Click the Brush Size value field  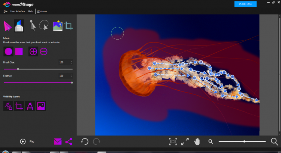(x=64, y=62)
